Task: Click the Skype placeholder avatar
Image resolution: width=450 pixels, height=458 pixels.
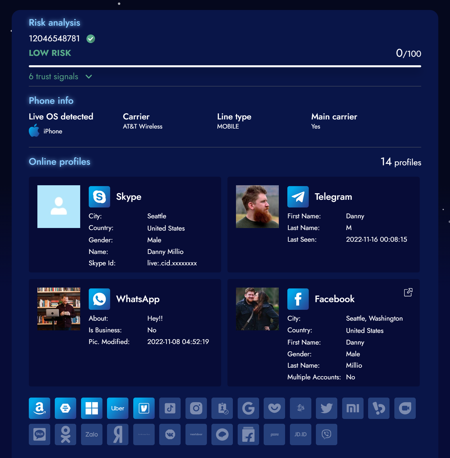Action: (59, 207)
